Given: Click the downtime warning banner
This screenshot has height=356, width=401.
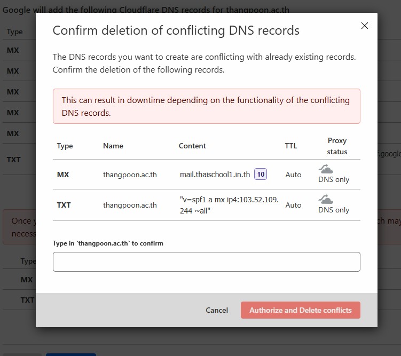Looking at the screenshot, I should [x=206, y=106].
